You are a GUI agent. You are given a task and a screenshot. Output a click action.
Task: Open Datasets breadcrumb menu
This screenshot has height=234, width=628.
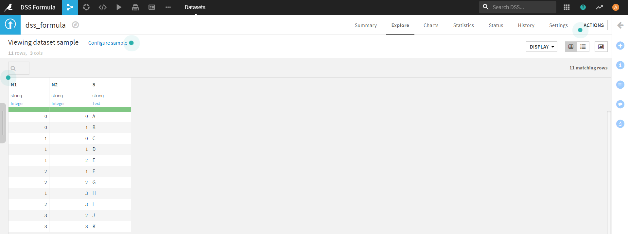[x=195, y=7]
